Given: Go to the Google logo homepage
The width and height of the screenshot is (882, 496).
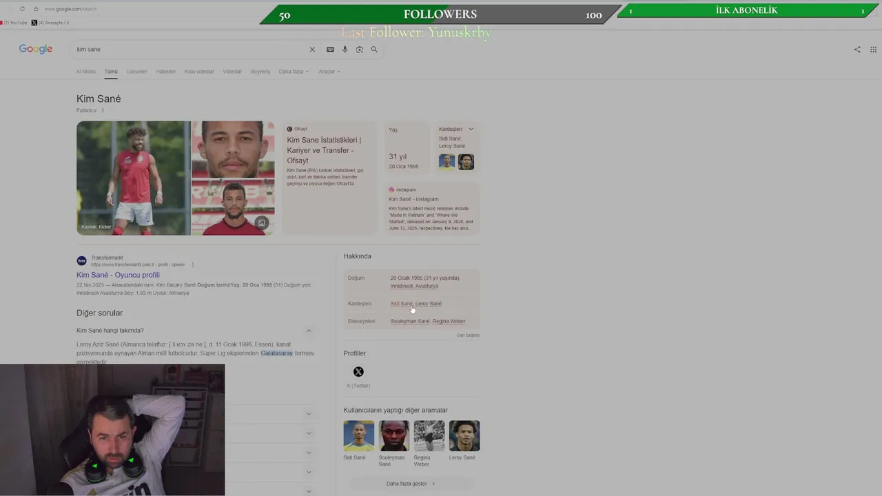Looking at the screenshot, I should pyautogui.click(x=36, y=50).
